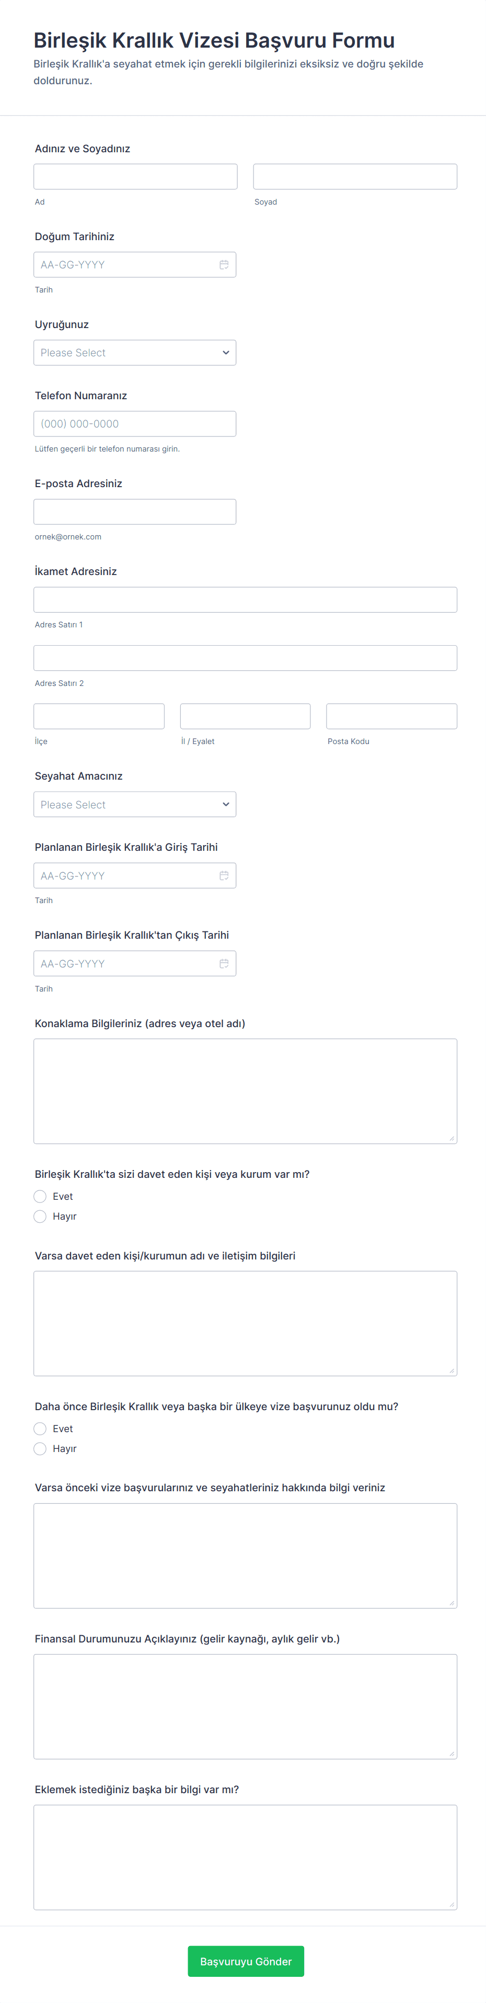
Task: Expand the Seyahat Amacınız dropdown
Action: (x=134, y=804)
